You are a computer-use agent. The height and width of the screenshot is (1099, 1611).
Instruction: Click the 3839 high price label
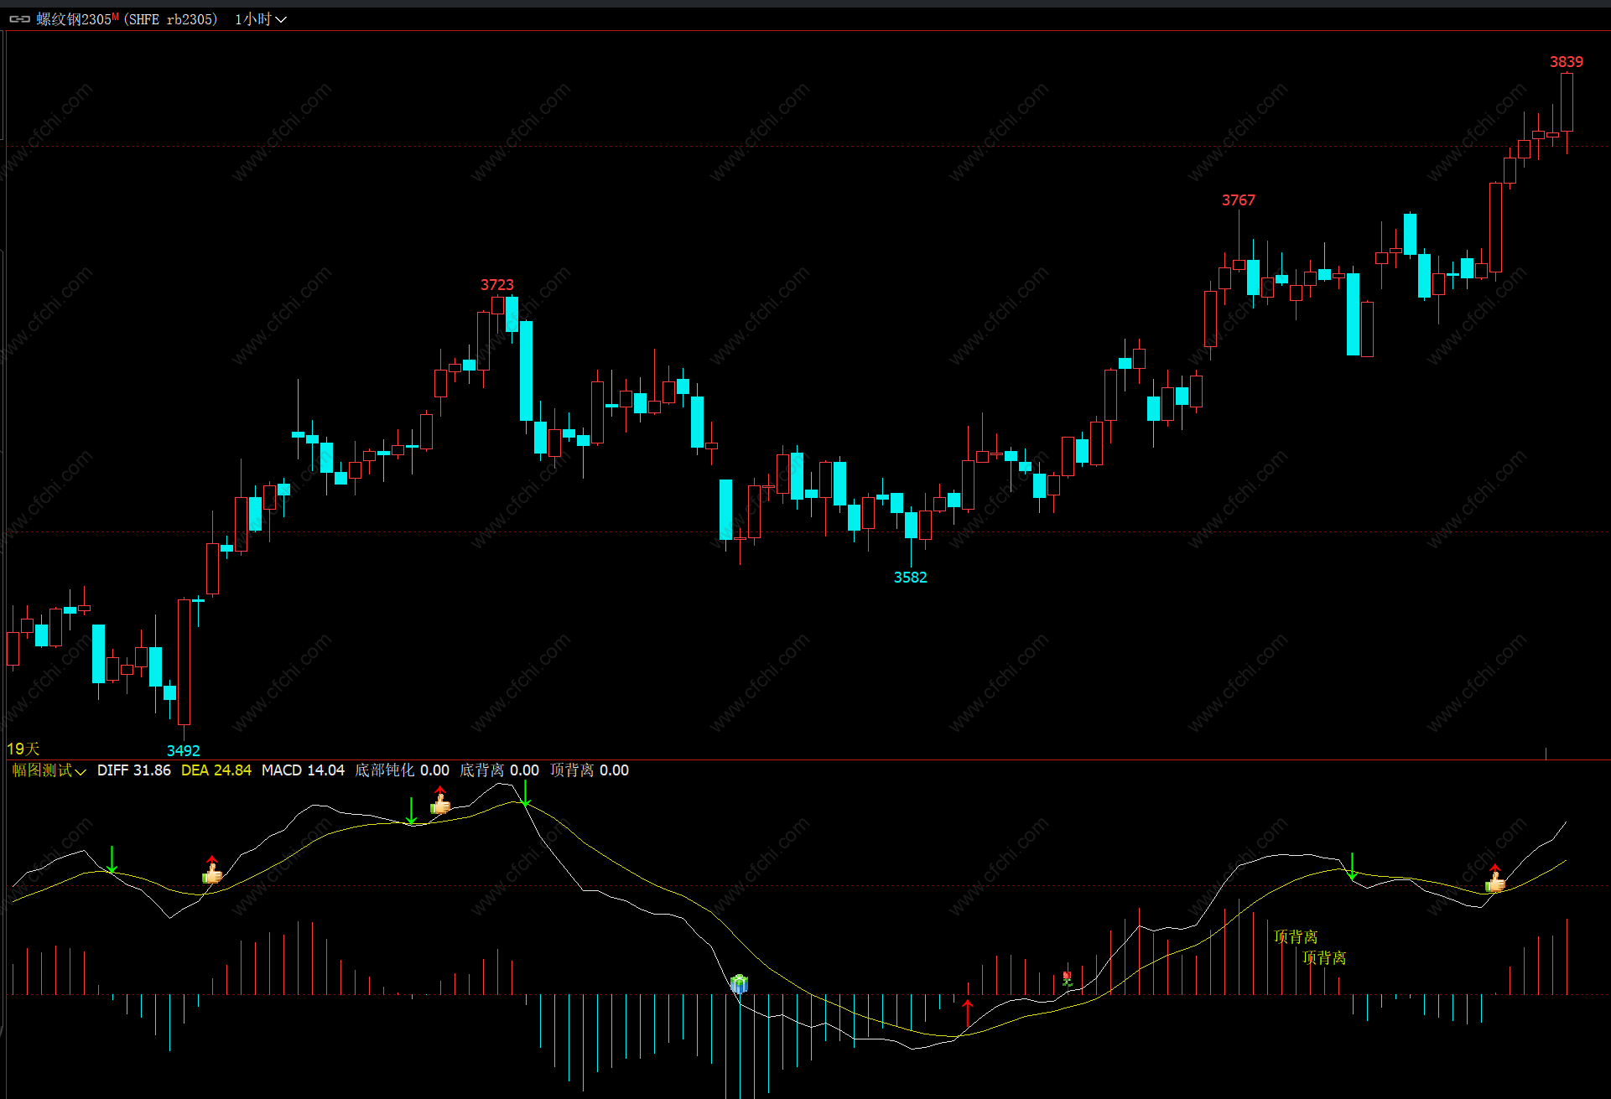click(1566, 62)
